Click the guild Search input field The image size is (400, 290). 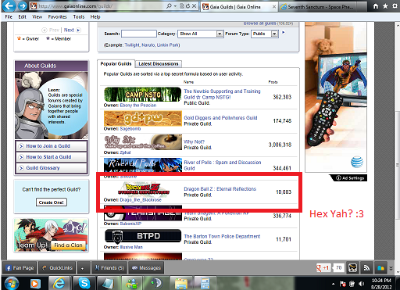point(139,34)
